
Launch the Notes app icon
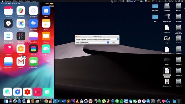(x=46, y=23)
